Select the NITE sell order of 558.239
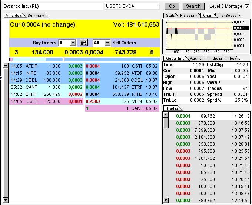The height and width of the screenshot is (205, 252). pyautogui.click(x=122, y=94)
